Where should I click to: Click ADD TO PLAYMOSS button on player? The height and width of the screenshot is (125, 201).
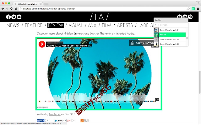142,43
